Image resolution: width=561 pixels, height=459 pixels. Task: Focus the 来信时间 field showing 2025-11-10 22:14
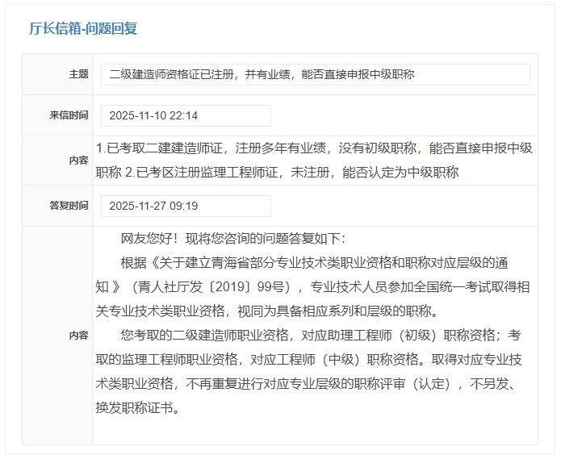[186, 115]
